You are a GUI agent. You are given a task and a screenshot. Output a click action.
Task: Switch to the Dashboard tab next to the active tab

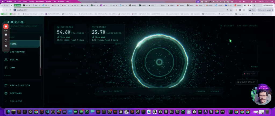pyautogui.click(x=238, y=5)
